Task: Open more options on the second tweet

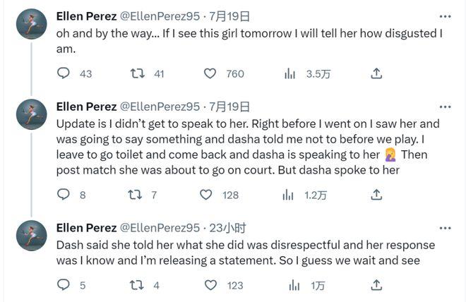Action: (x=445, y=107)
